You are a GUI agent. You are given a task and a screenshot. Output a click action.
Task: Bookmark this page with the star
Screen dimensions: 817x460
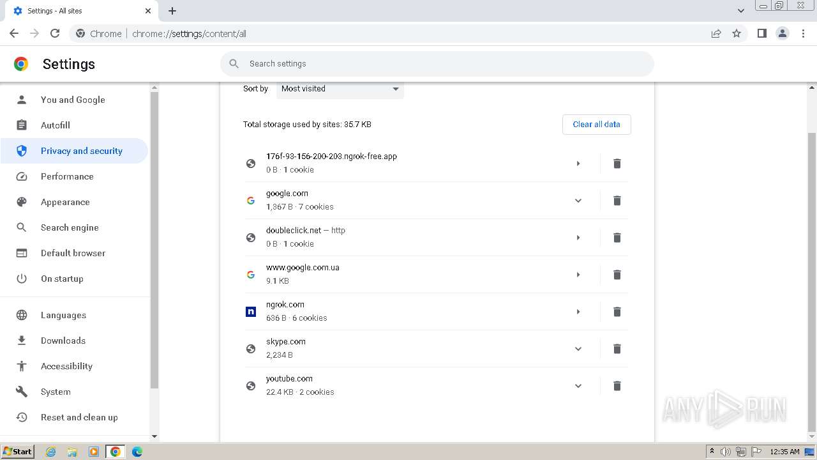[x=737, y=33]
